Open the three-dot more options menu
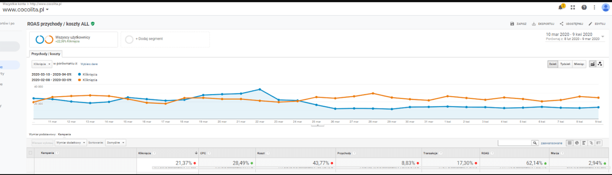The height and width of the screenshot is (175, 612). [594, 7]
